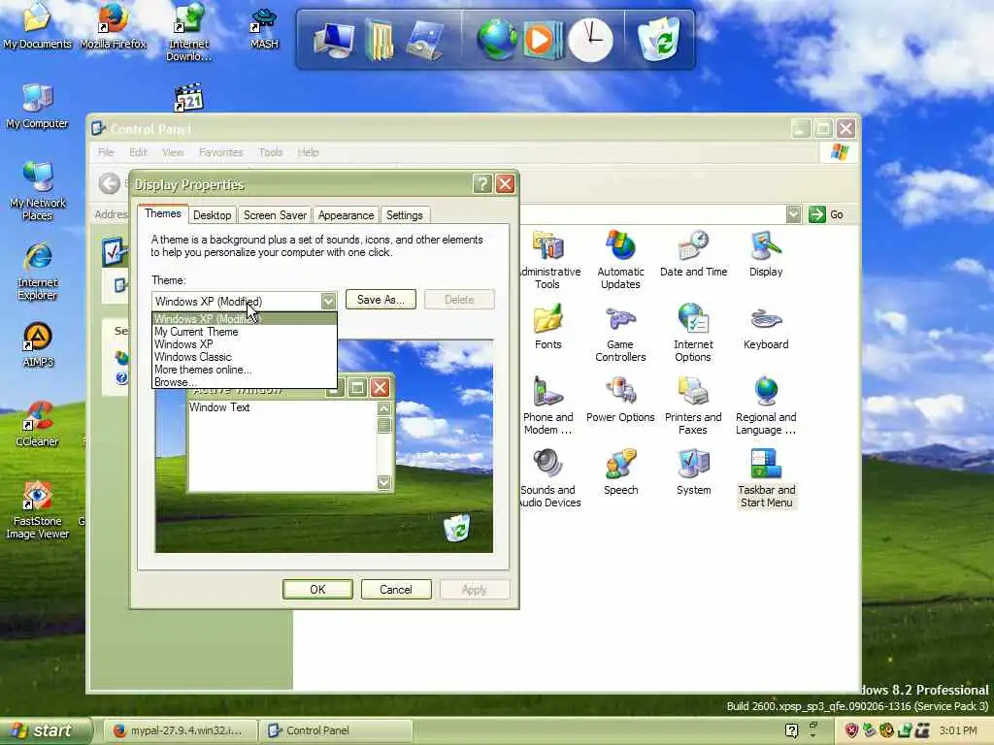994x745 pixels.
Task: Click OK in Display Properties
Action: 317,589
